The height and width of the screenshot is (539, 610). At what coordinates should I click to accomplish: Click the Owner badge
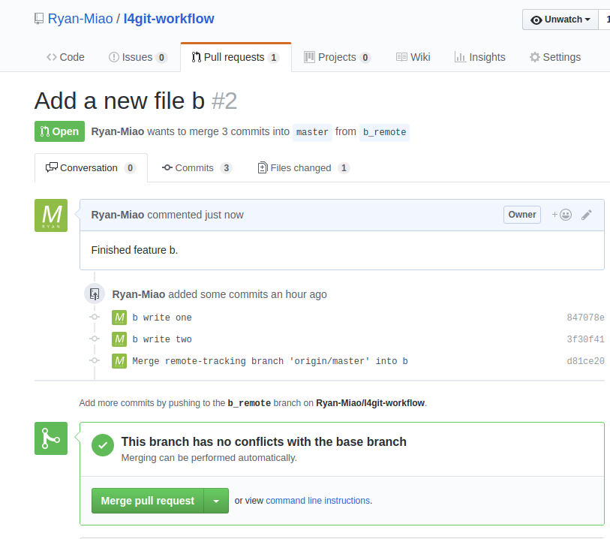pos(522,215)
